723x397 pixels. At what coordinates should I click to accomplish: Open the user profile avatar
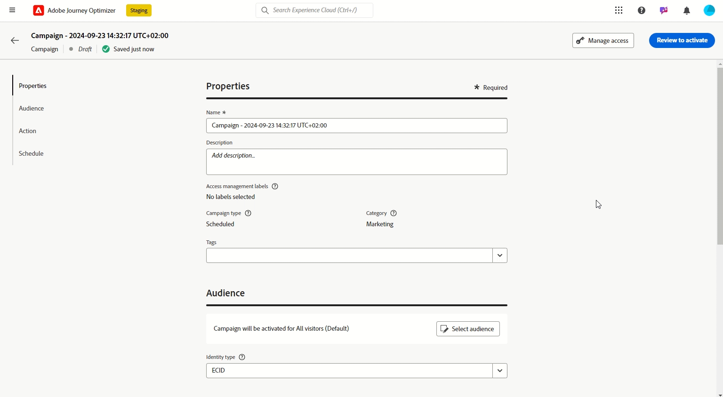[x=709, y=10]
